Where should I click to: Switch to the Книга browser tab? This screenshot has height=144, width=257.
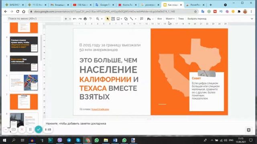click(128, 5)
